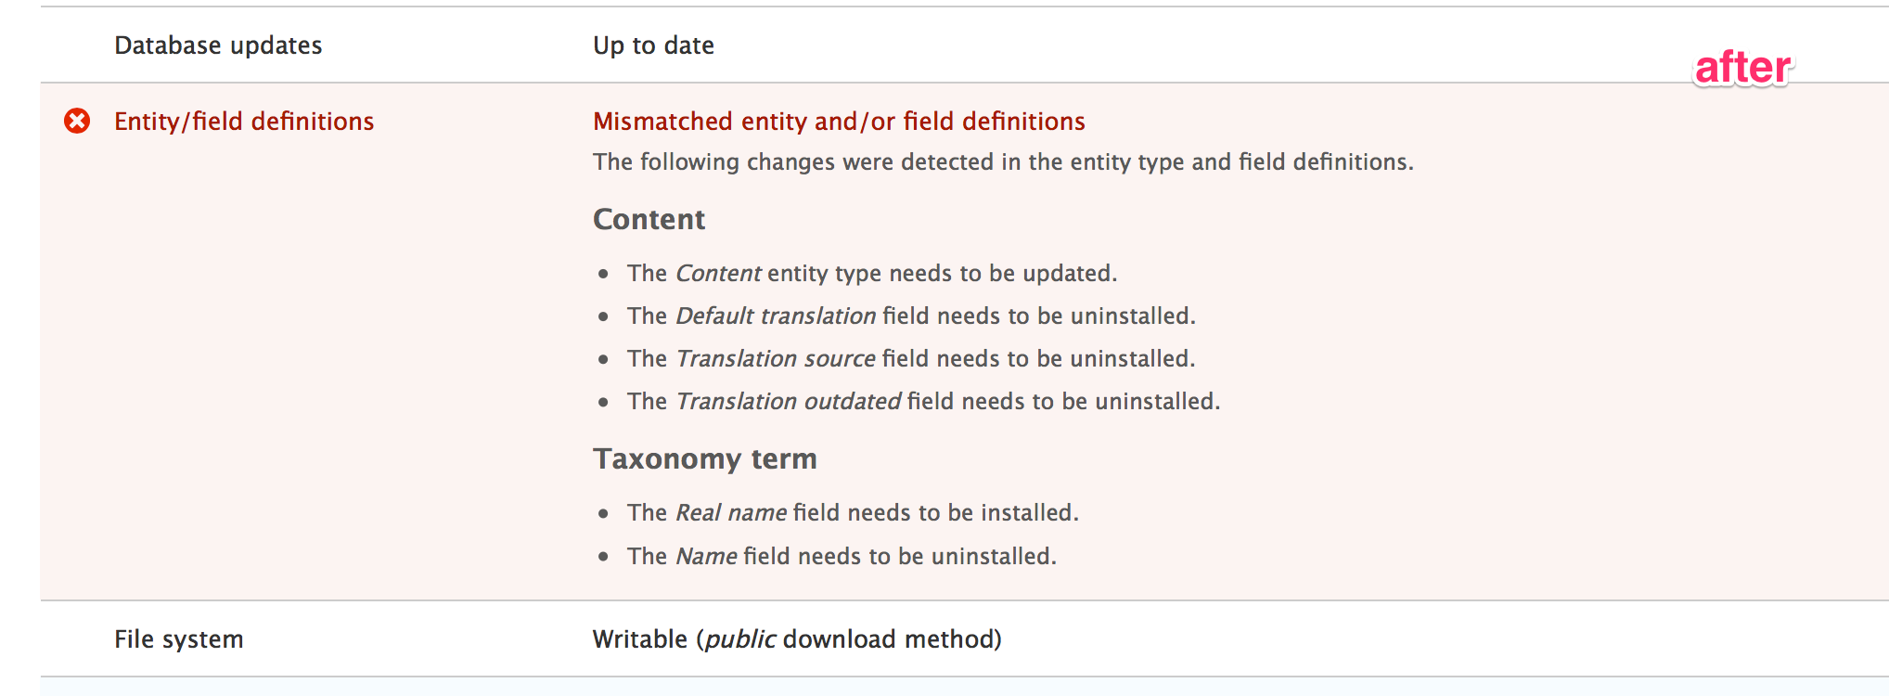The height and width of the screenshot is (696, 1889).
Task: Click the red error icon
Action: click(78, 121)
